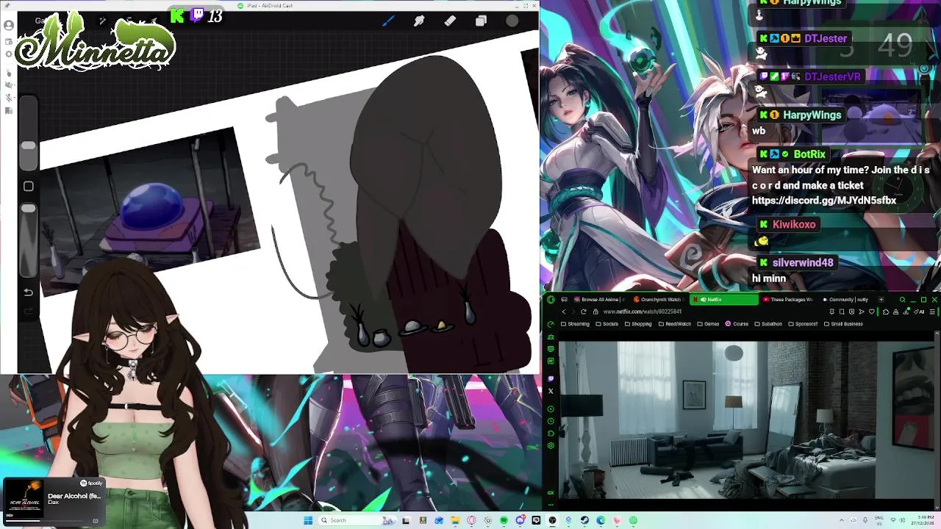941x529 pixels.
Task: Pin the AirDroid Cast window
Action: 7,6
